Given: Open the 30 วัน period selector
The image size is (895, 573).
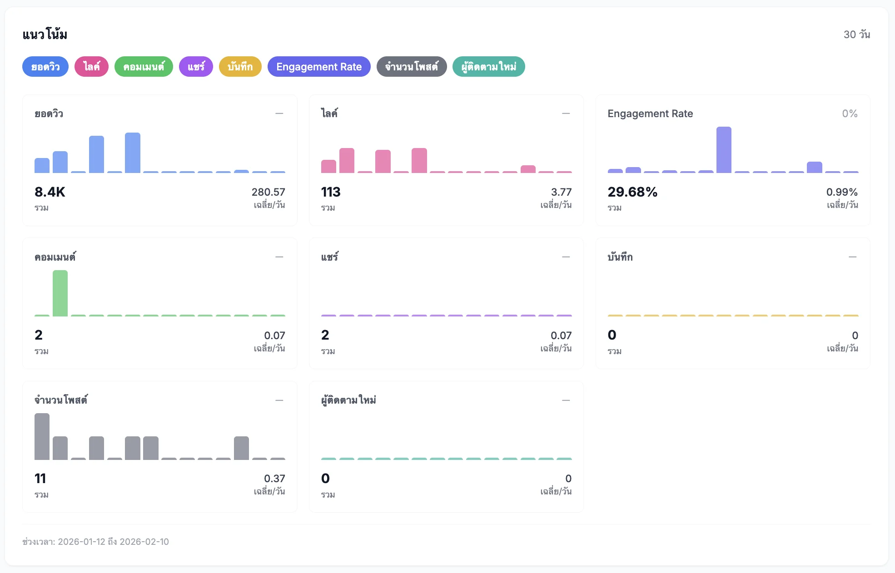Looking at the screenshot, I should [857, 34].
